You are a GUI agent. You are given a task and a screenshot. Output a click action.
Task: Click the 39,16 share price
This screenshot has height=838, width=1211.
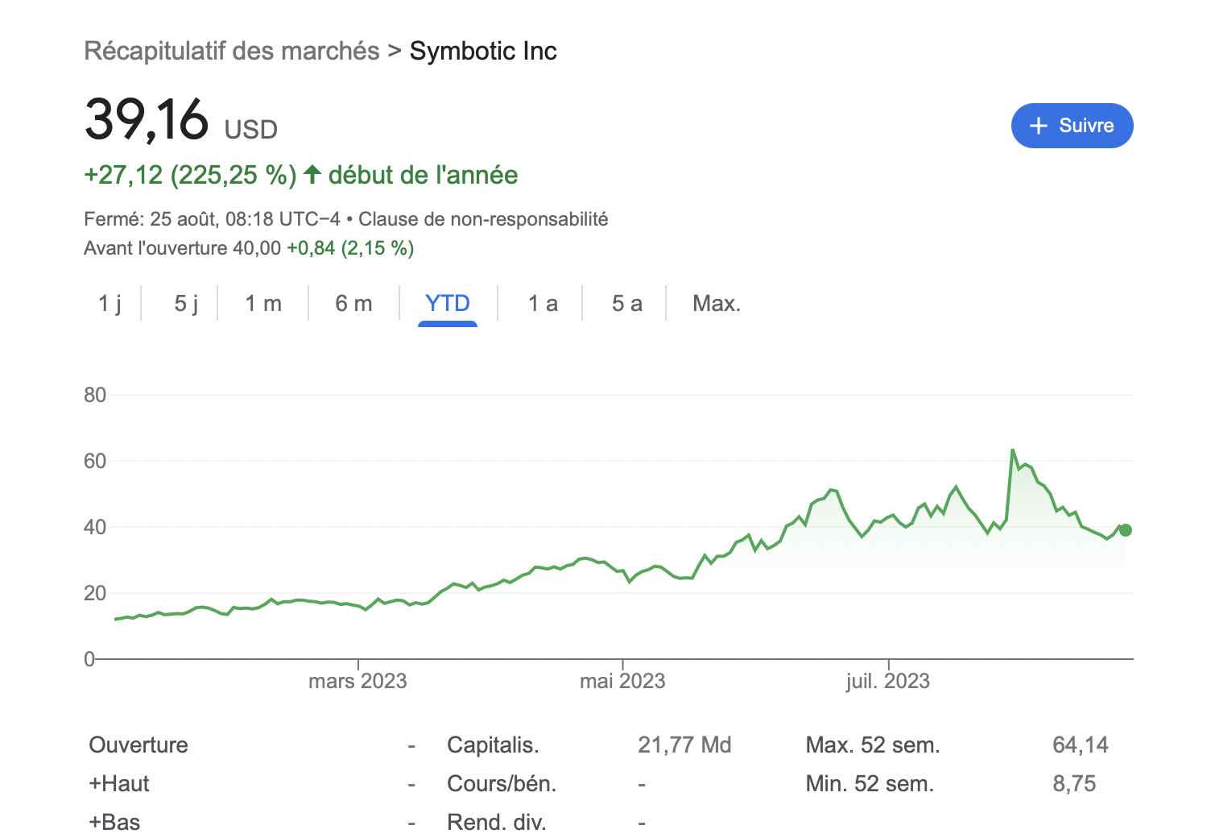pyautogui.click(x=147, y=119)
